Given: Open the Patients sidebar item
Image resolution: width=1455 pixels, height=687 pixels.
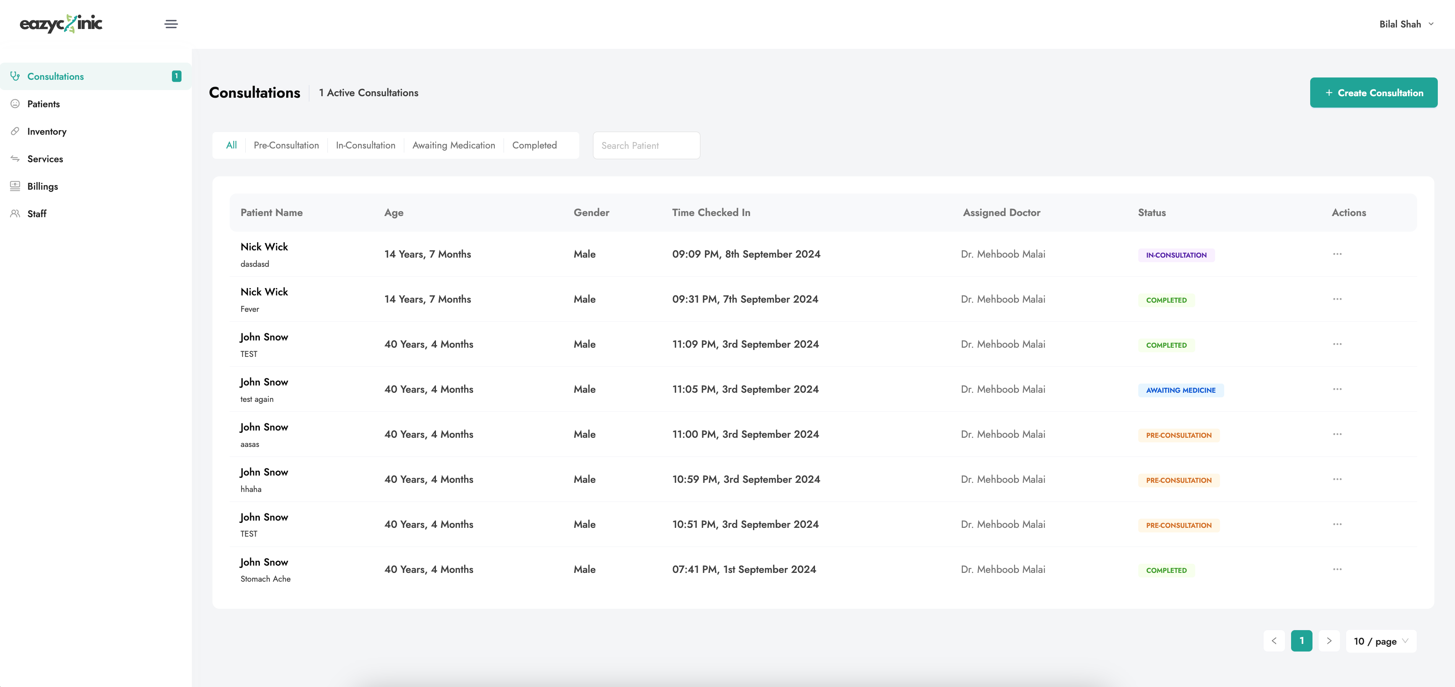Looking at the screenshot, I should tap(96, 104).
